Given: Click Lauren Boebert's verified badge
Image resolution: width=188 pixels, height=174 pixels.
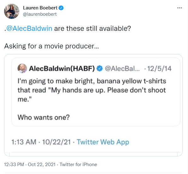Looking at the screenshot, I should pyautogui.click(x=61, y=8).
